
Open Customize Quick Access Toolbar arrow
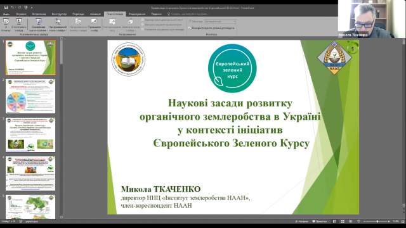[x=32, y=8]
